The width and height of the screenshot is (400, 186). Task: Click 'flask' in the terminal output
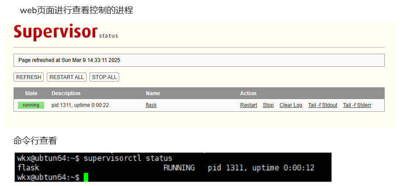click(28, 168)
